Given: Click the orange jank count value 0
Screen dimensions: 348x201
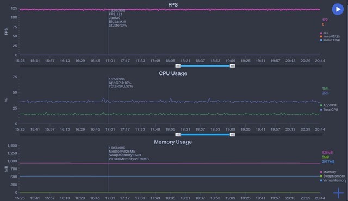Looking at the screenshot, I should click(323, 24).
